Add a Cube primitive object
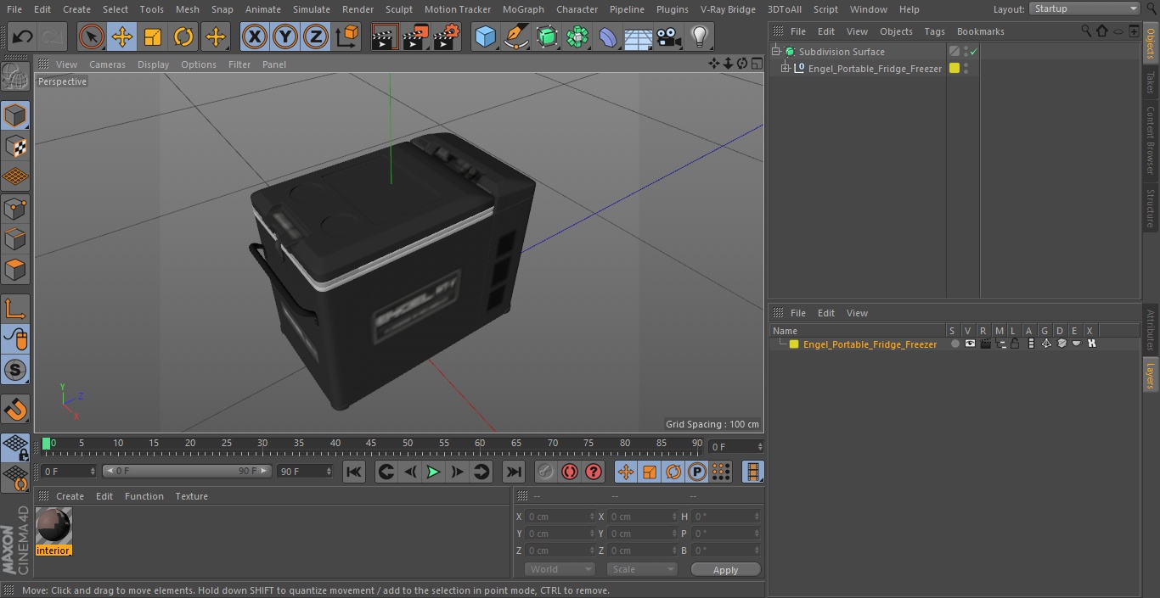This screenshot has height=598, width=1160. coord(485,37)
